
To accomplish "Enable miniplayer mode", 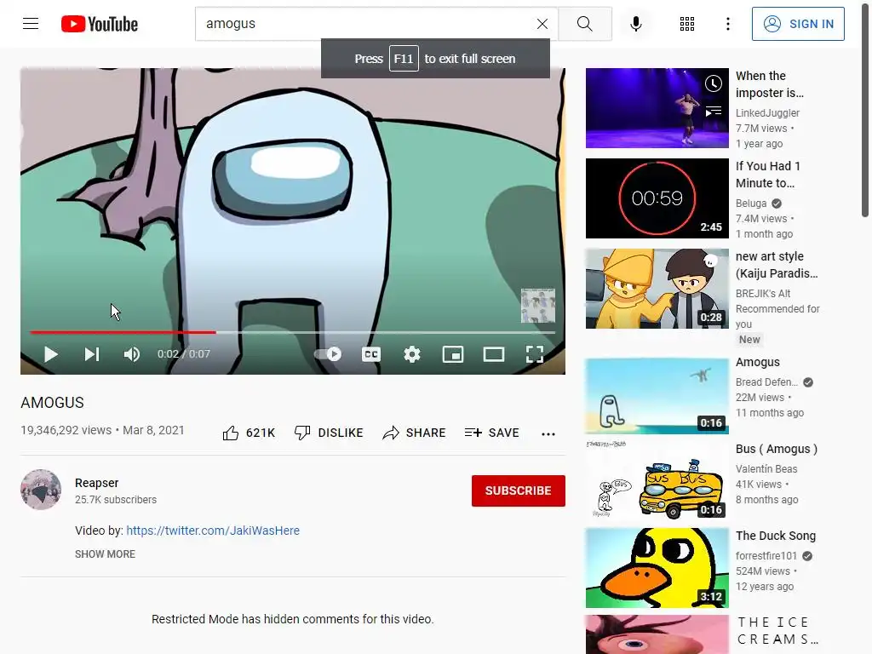I will (x=453, y=354).
